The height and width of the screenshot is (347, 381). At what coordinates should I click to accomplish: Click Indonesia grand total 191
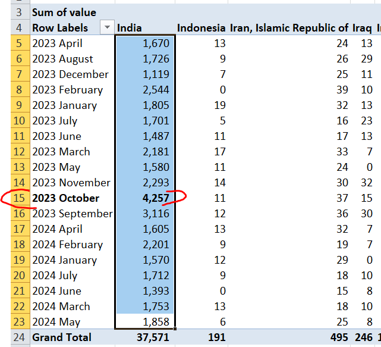pos(217,337)
